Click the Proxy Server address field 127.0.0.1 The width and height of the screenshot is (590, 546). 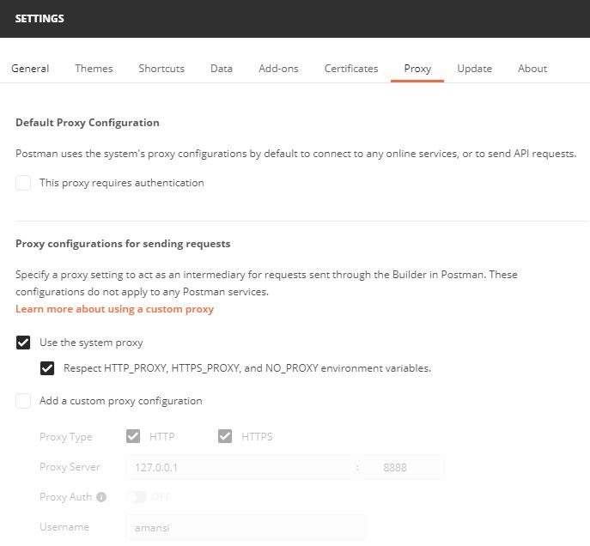tap(240, 467)
